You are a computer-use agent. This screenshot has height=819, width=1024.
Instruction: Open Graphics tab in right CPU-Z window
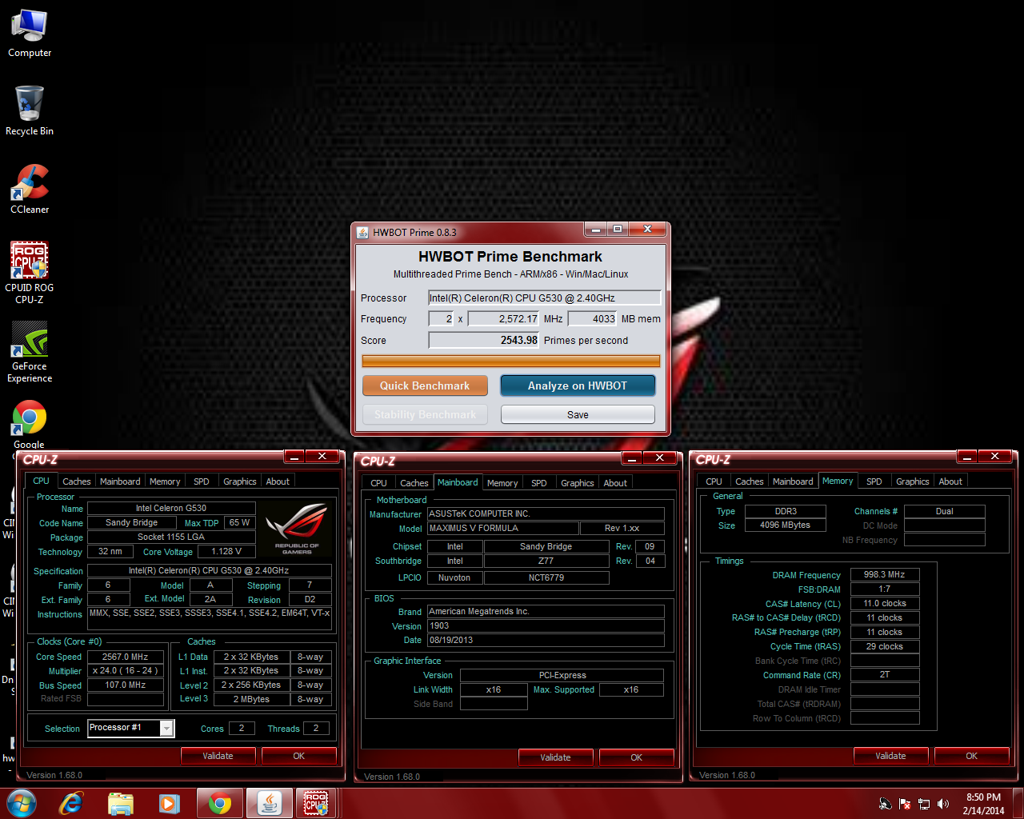pyautogui.click(x=913, y=481)
